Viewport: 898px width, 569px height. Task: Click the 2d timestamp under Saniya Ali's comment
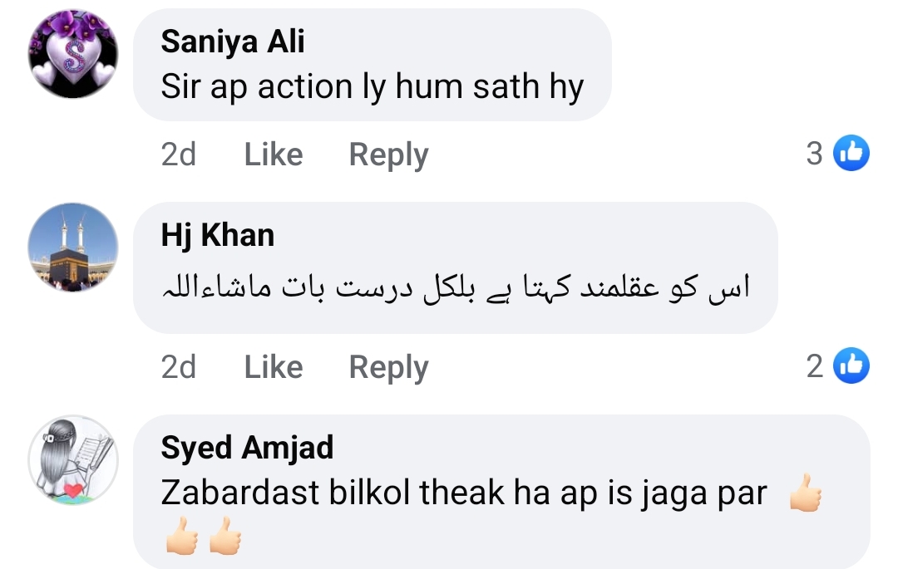pyautogui.click(x=179, y=155)
